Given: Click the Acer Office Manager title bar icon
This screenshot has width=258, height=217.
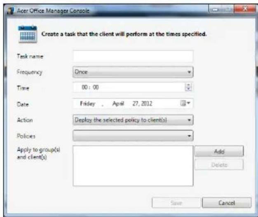Looking at the screenshot, I should tap(11, 11).
